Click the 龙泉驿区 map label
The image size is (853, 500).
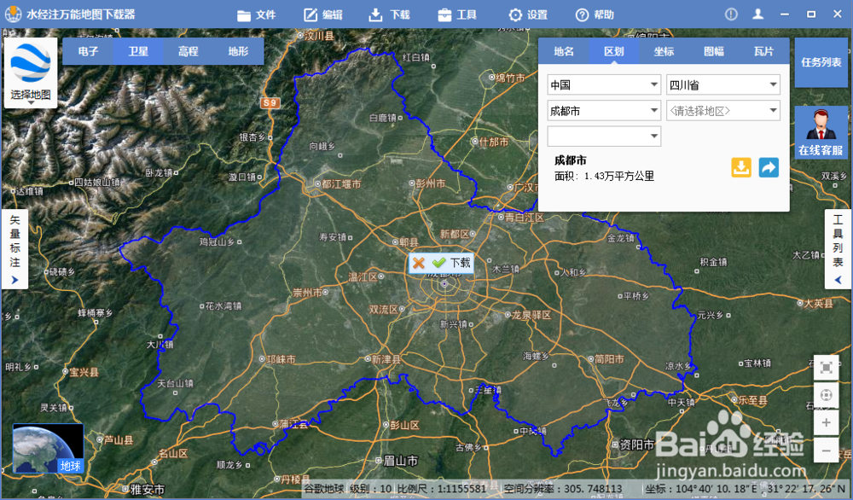tap(531, 315)
